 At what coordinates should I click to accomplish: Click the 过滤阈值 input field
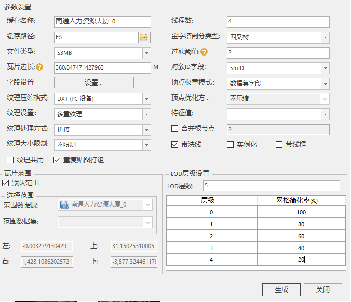coord(278,53)
